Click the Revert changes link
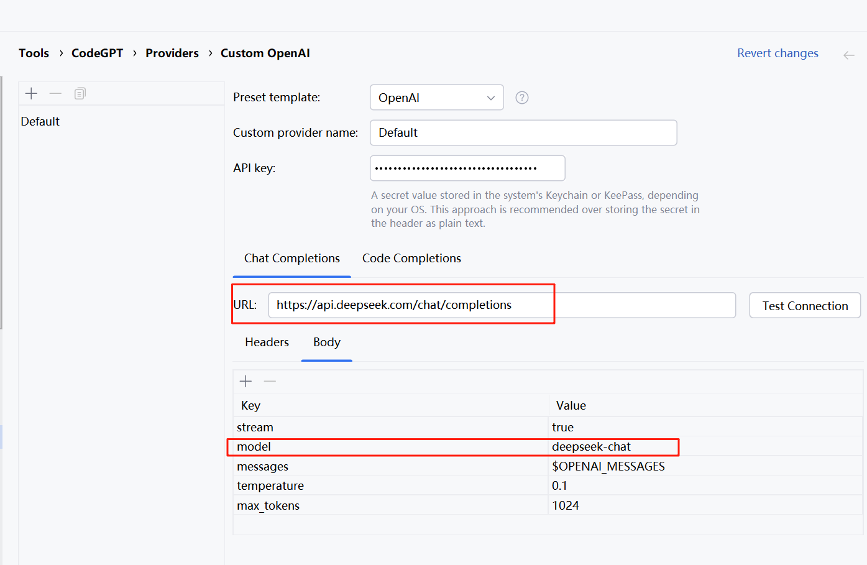This screenshot has width=867, height=565. [778, 53]
